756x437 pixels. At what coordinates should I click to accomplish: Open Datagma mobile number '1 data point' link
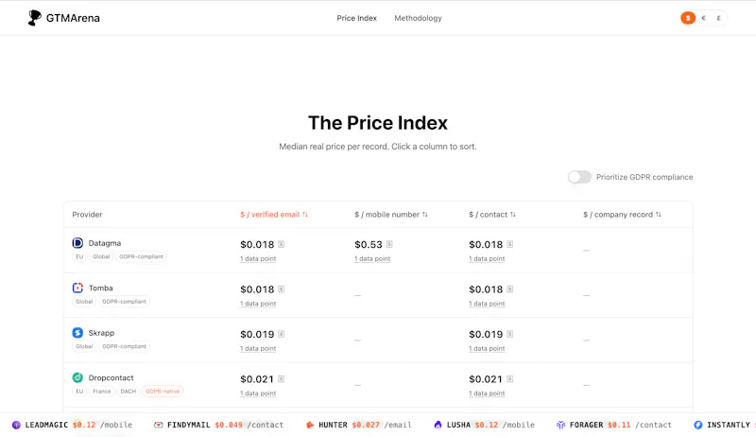[372, 258]
